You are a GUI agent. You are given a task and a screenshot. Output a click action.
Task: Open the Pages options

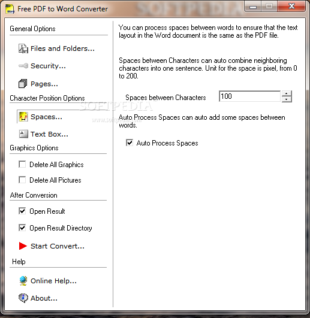point(44,84)
